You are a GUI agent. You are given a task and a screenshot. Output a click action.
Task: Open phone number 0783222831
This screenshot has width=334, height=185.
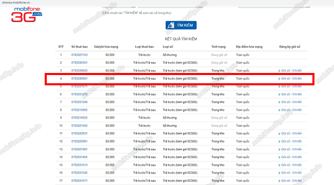coord(79,134)
